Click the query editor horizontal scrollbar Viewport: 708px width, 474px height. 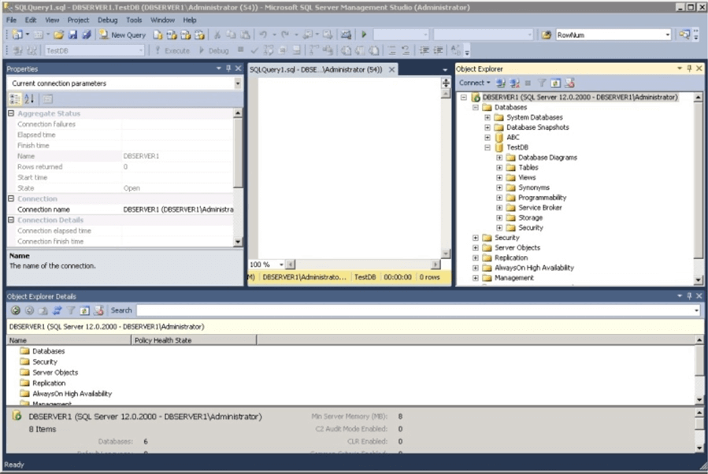pos(362,265)
